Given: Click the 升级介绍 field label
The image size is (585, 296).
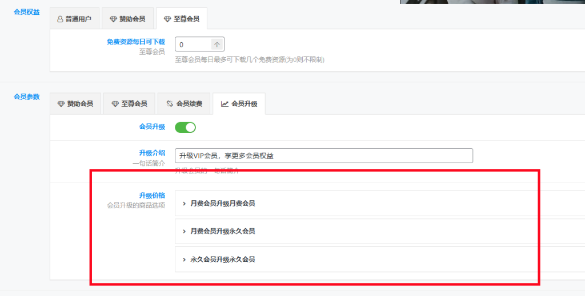Looking at the screenshot, I should [x=152, y=153].
